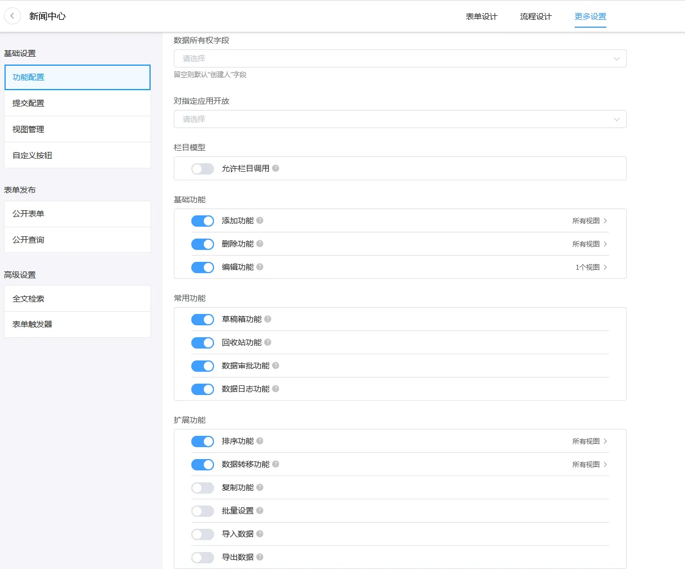Enable the 导入数据 toggle switch

[x=202, y=534]
